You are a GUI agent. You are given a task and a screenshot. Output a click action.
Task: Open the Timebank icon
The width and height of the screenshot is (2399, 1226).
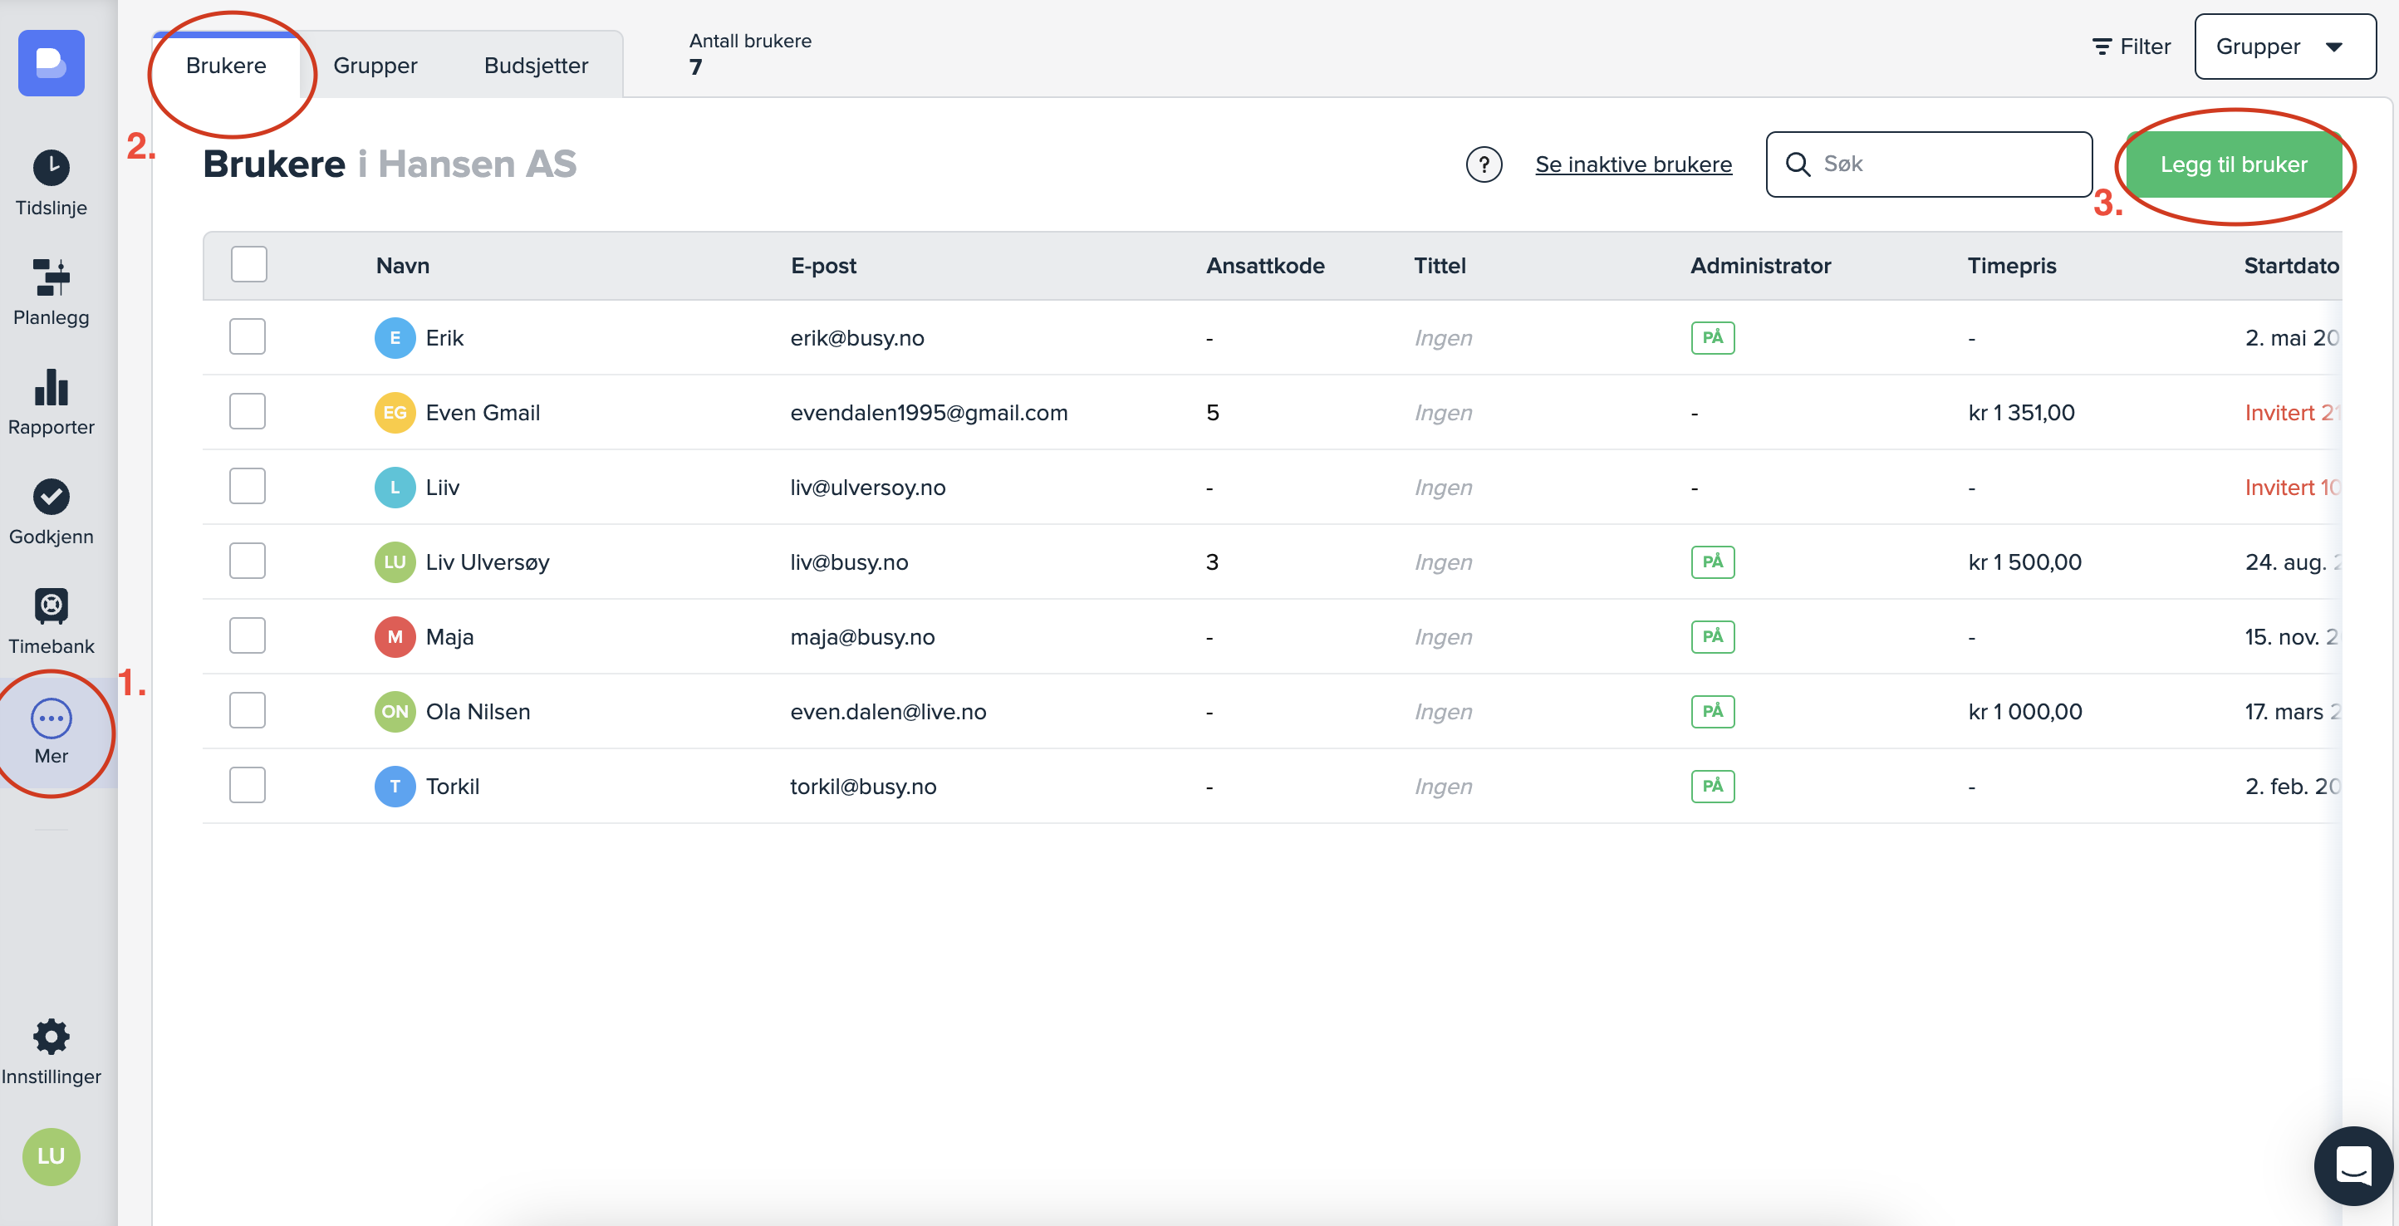[52, 606]
